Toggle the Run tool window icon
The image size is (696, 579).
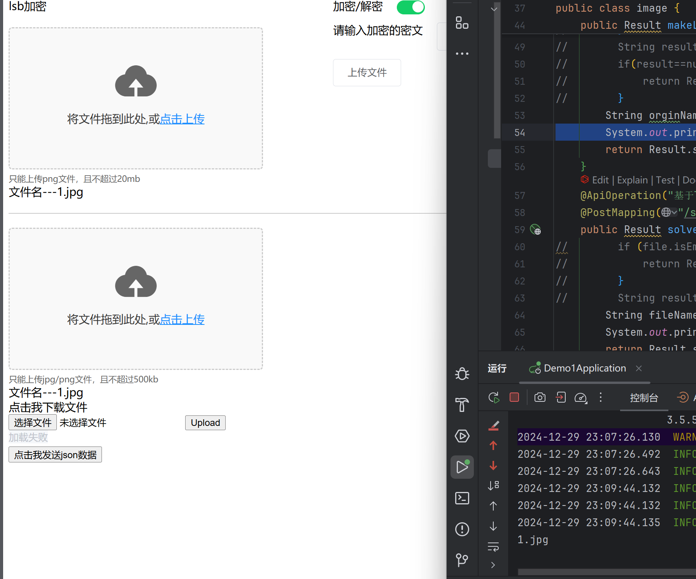pos(462,467)
